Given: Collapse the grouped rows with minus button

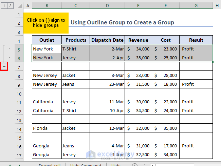Looking at the screenshot, I should click(4, 67).
